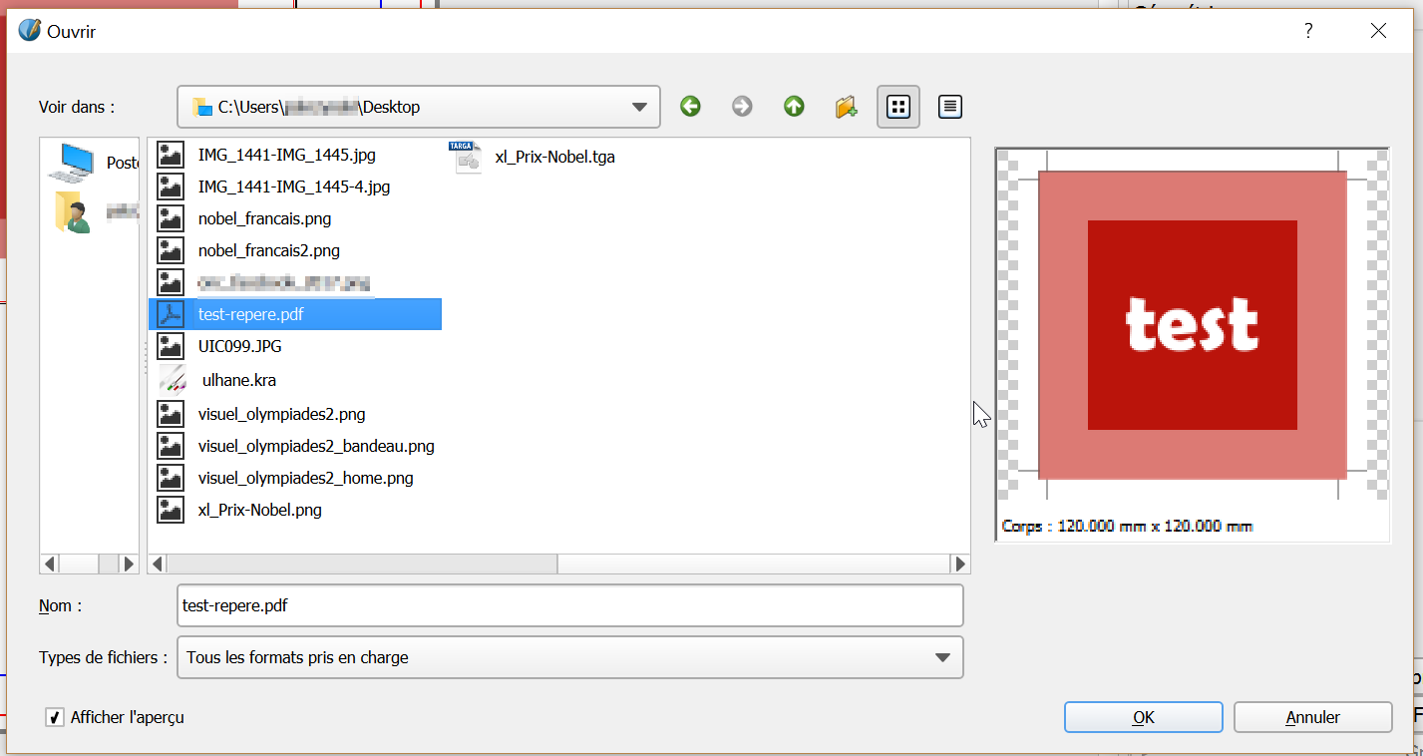1423x756 pixels.
Task: Click in the Nom filename field
Action: tap(568, 605)
